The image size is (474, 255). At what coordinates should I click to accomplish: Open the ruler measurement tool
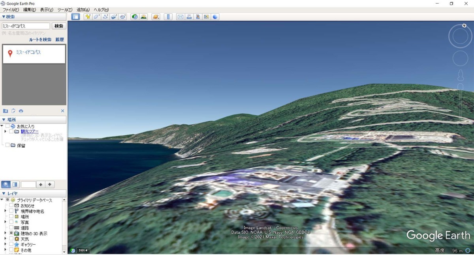[168, 17]
